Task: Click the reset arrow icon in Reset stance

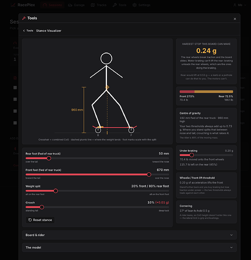Action: 30,220
